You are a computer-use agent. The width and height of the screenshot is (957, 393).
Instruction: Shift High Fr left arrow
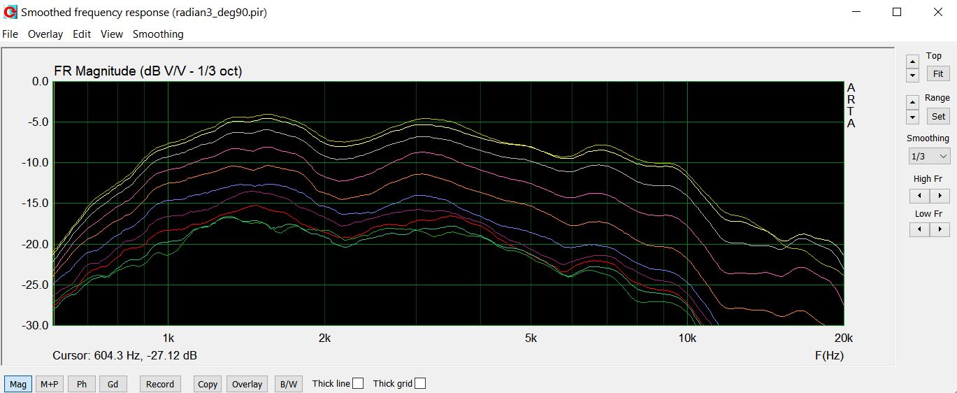(919, 196)
